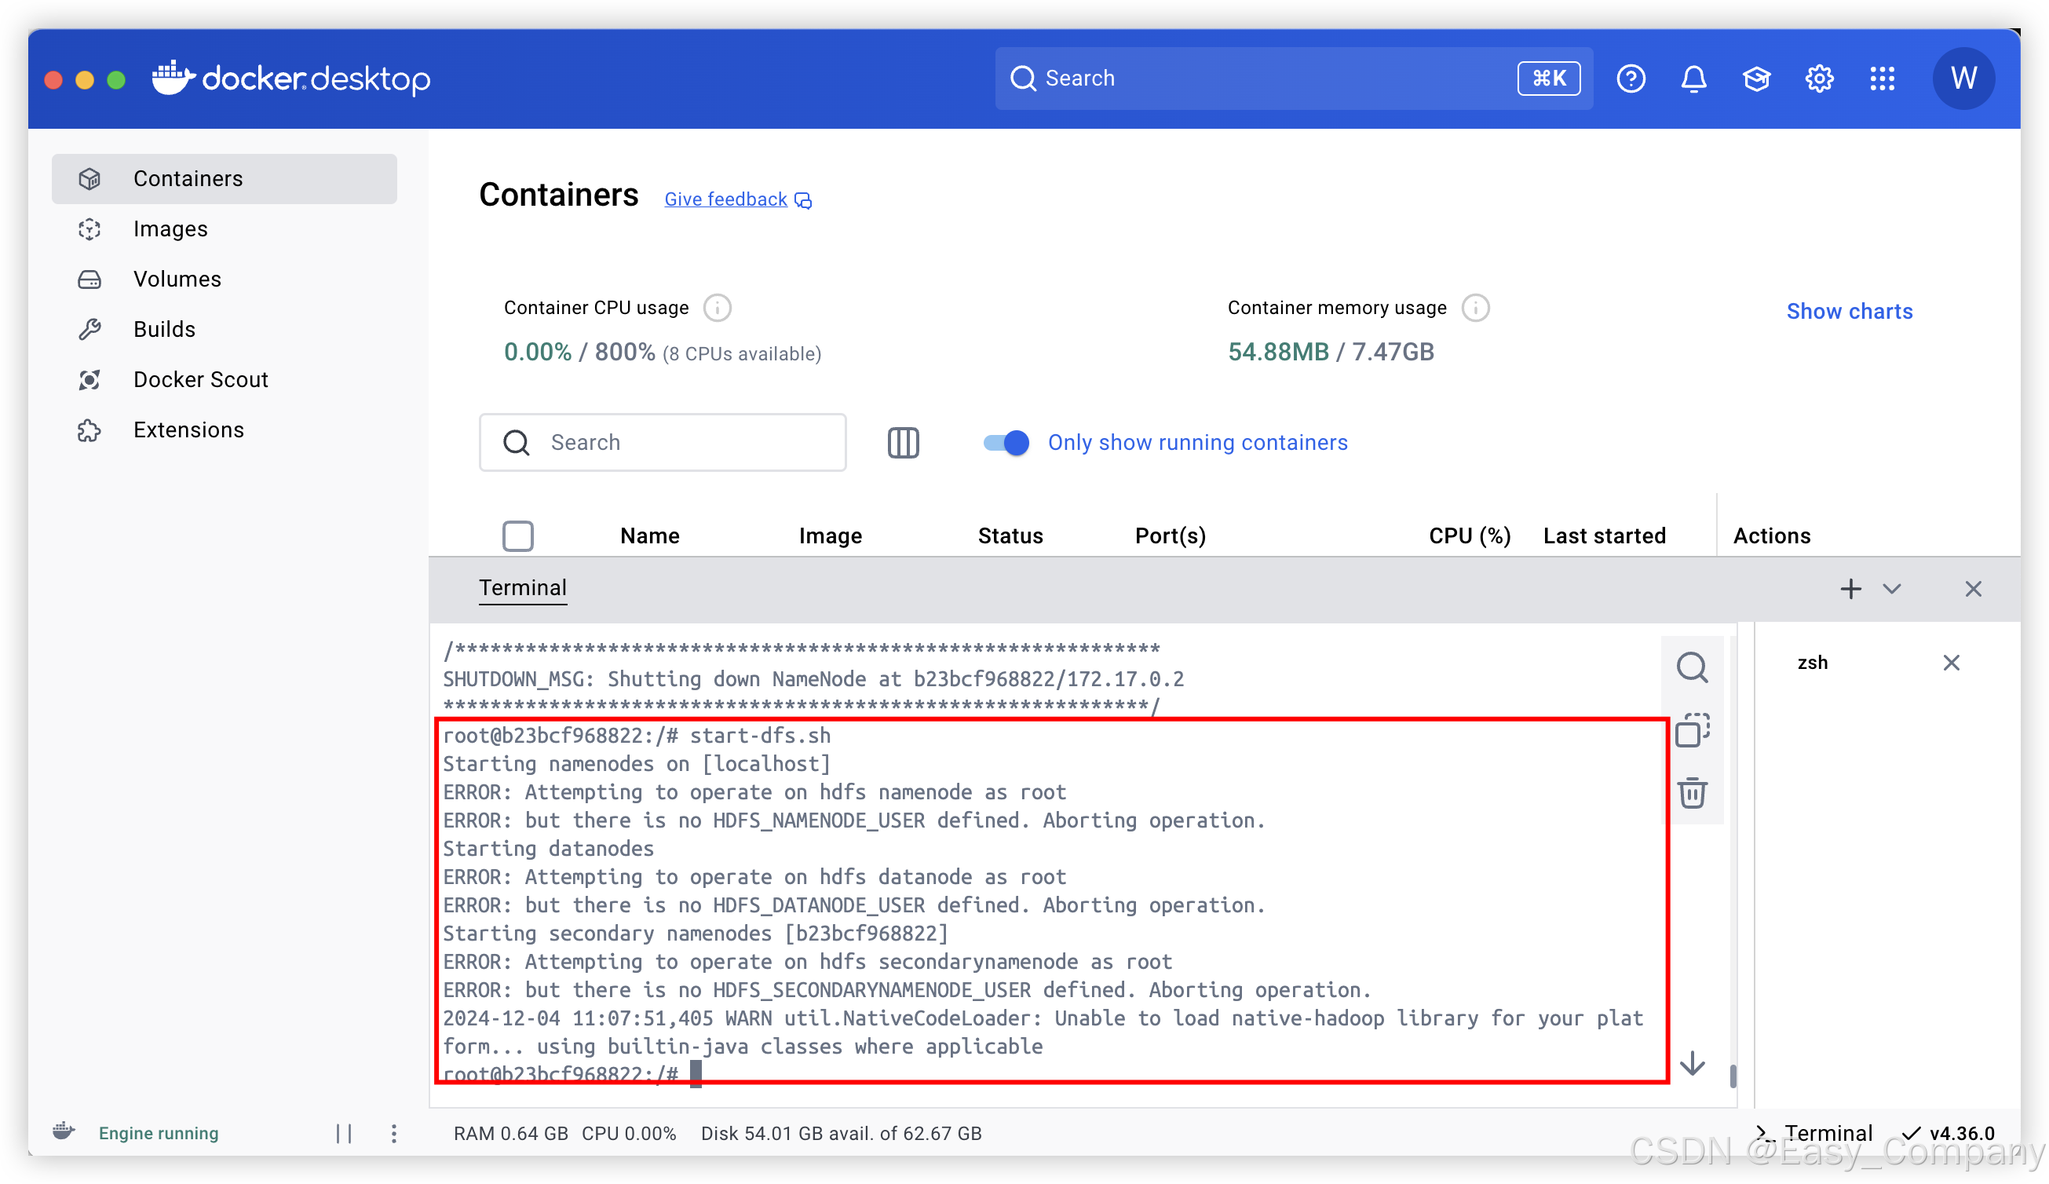Sort containers by Status column
The height and width of the screenshot is (1184, 2049).
coord(1010,536)
